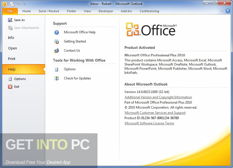Viewport: 233px width, 168px height.
Task: Click the Send/Receive All Folders quick access icon
Action: click(12, 4)
